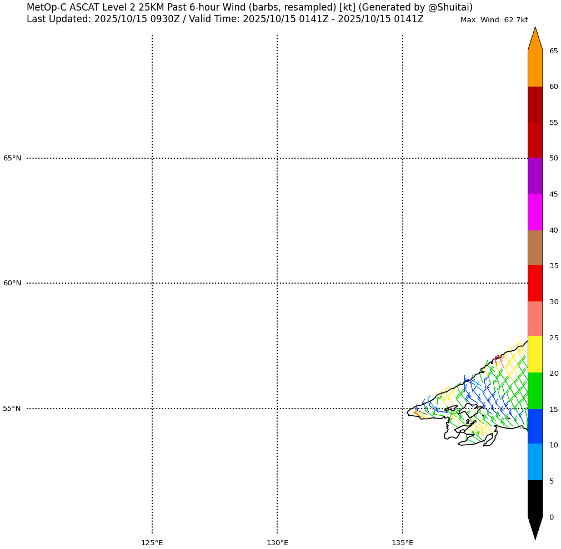Click the black arrow tip below the colorbar
This screenshot has width=561, height=549.
[x=535, y=527]
